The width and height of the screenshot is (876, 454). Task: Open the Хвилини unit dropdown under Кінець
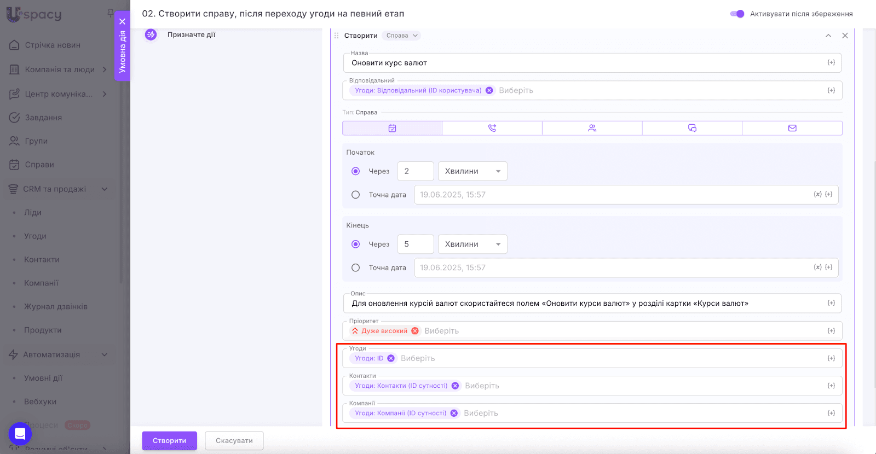pyautogui.click(x=472, y=244)
